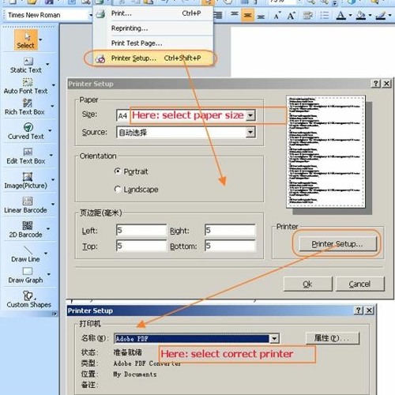Expand Auto Font Text options arrow
Viewport: 395px width, 395px height.
tap(54, 85)
